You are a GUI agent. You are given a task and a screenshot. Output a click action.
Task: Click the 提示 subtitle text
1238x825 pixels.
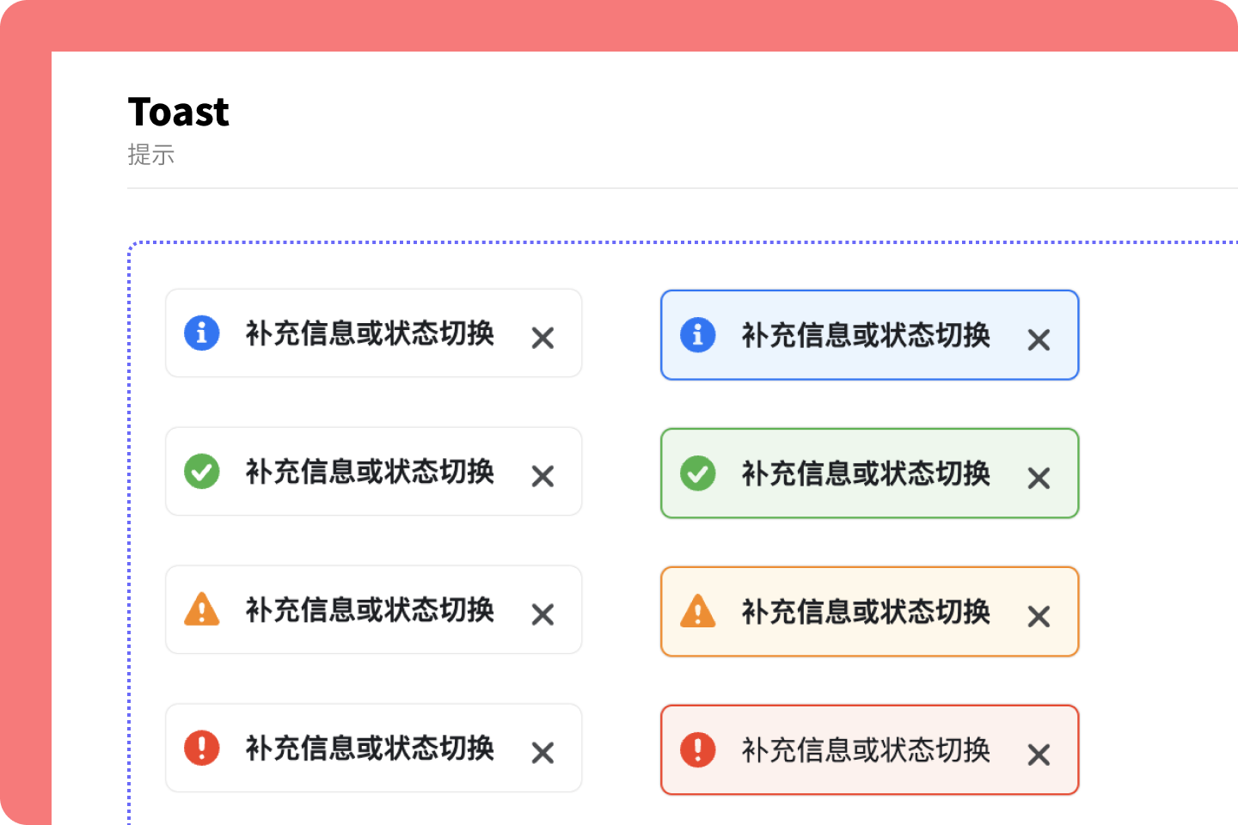pos(151,155)
